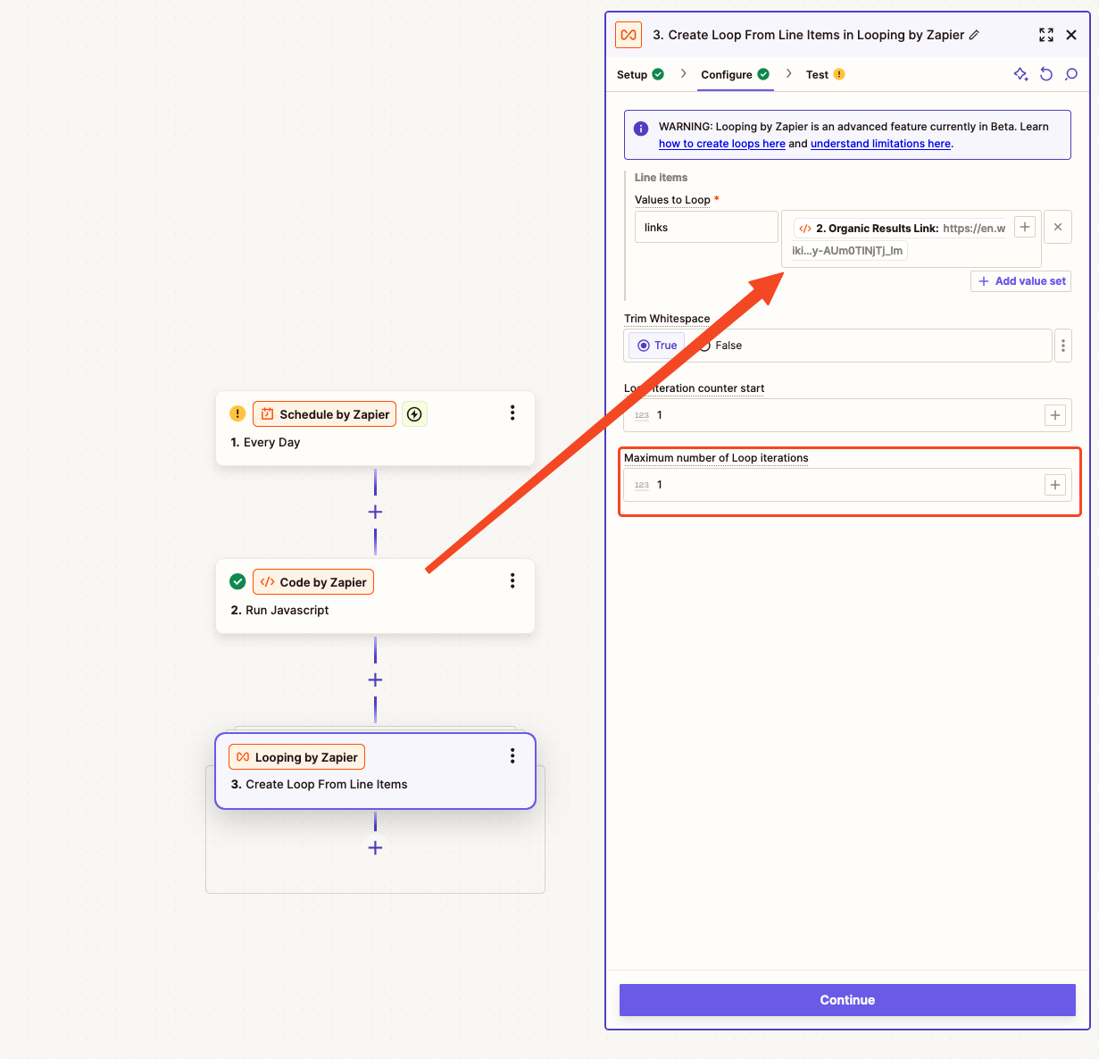
Task: Open the three-dot menu on Looping by Zapier step
Action: 512,755
